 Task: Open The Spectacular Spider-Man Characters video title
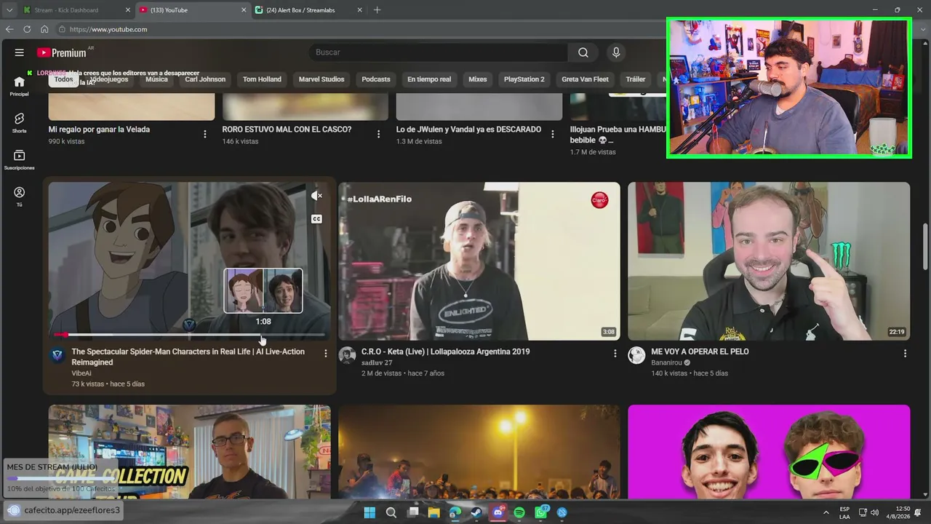(x=188, y=357)
